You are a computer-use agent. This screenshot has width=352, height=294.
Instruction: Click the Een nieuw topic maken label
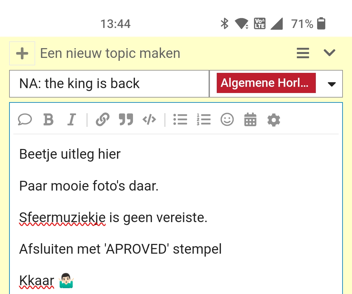tap(110, 53)
